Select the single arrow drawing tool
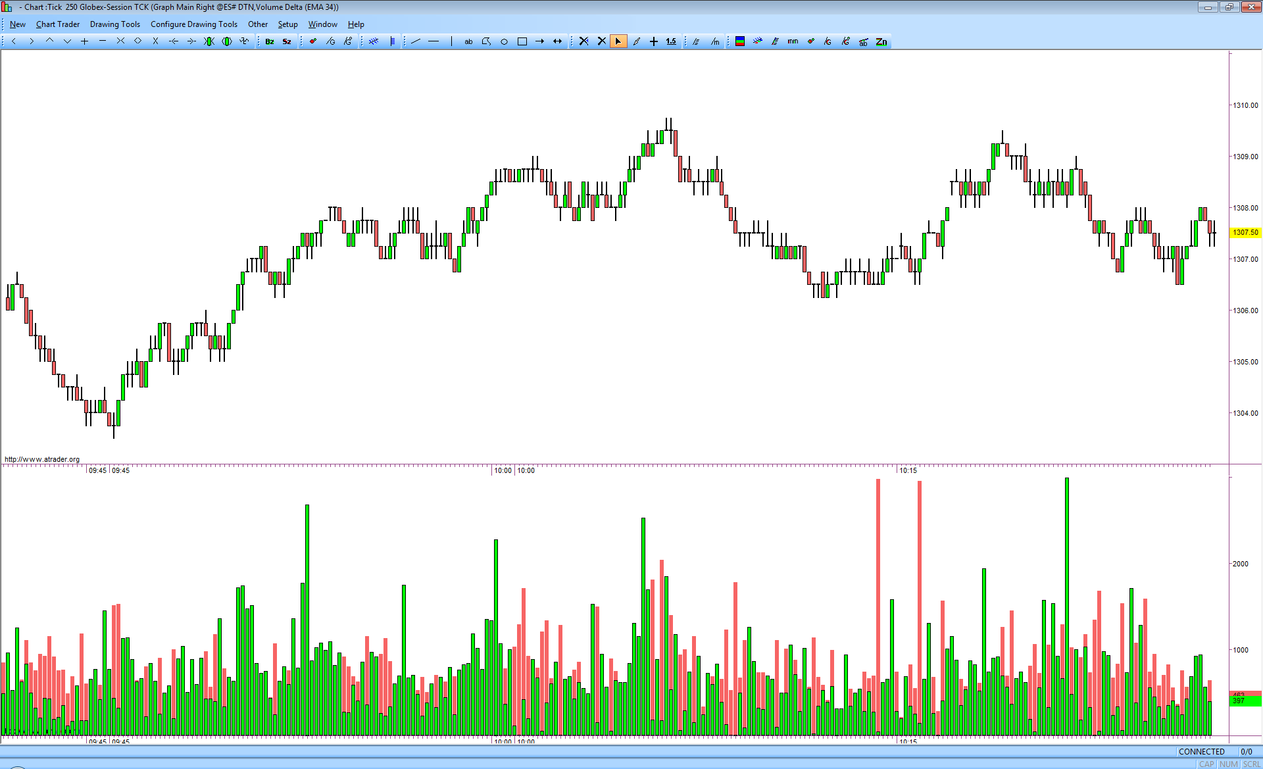 (x=540, y=41)
